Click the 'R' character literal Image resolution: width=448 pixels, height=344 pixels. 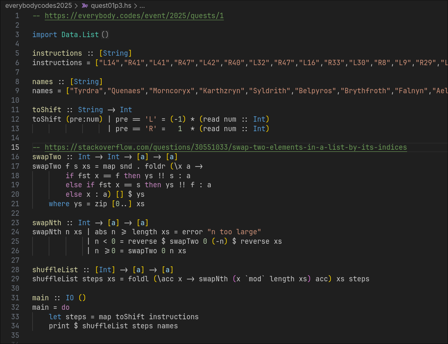(x=151, y=129)
